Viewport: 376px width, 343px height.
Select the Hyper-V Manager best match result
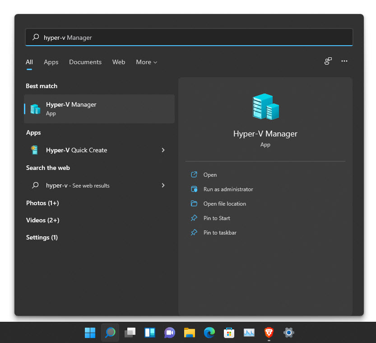click(99, 109)
